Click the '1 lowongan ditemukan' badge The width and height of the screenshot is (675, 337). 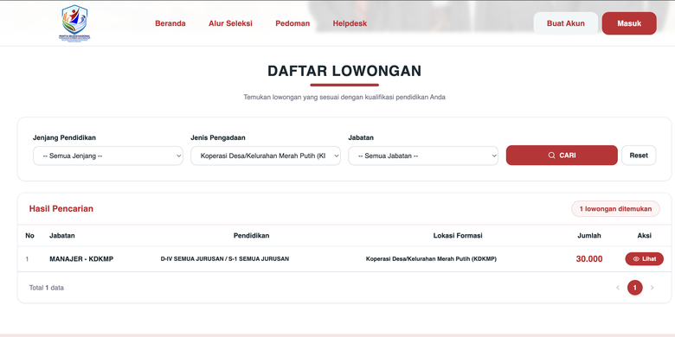615,209
